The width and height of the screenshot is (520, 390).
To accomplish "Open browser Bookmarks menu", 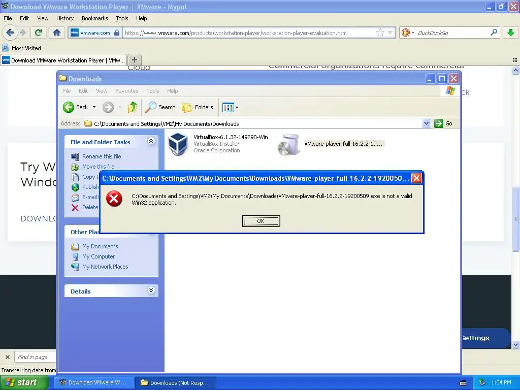I will [x=94, y=18].
